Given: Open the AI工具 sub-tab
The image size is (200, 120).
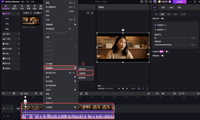Looking at the screenshot, I should 183,14.
